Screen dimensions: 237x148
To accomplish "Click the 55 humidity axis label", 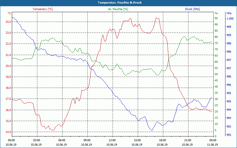I will (216, 68).
